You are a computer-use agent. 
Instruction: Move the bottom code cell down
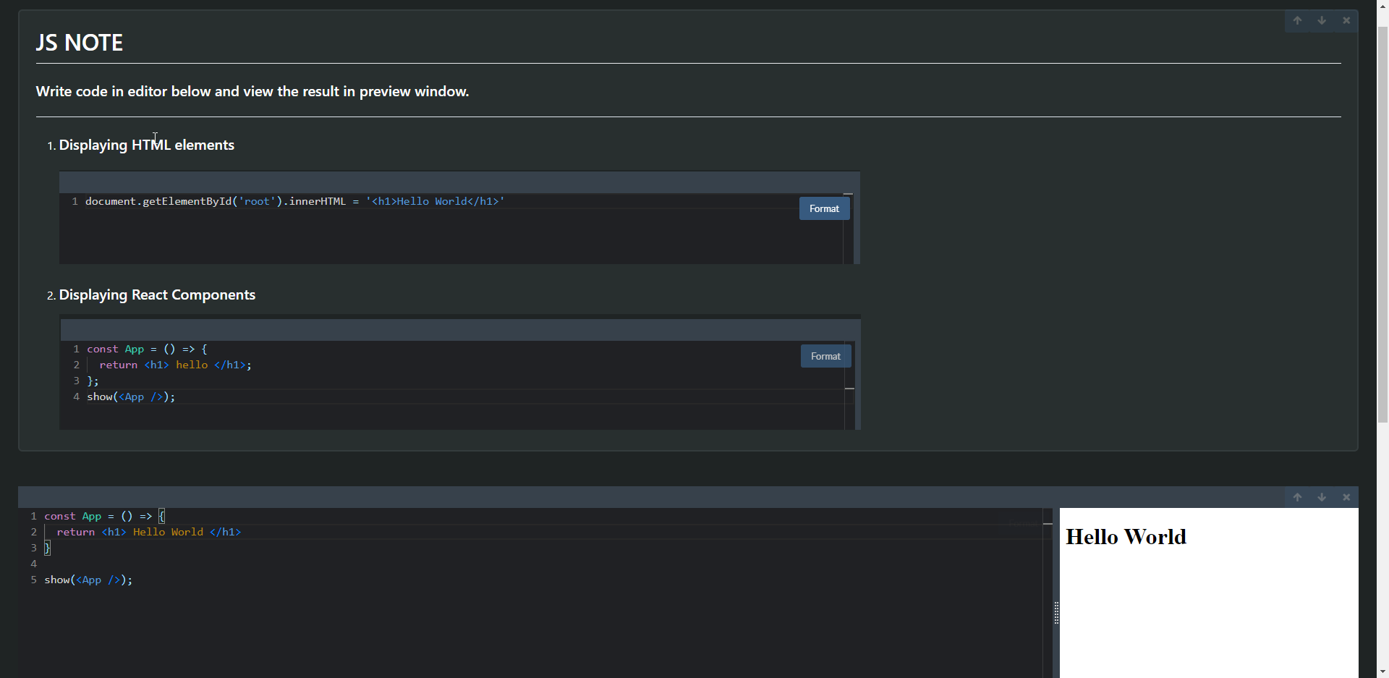[x=1322, y=497]
